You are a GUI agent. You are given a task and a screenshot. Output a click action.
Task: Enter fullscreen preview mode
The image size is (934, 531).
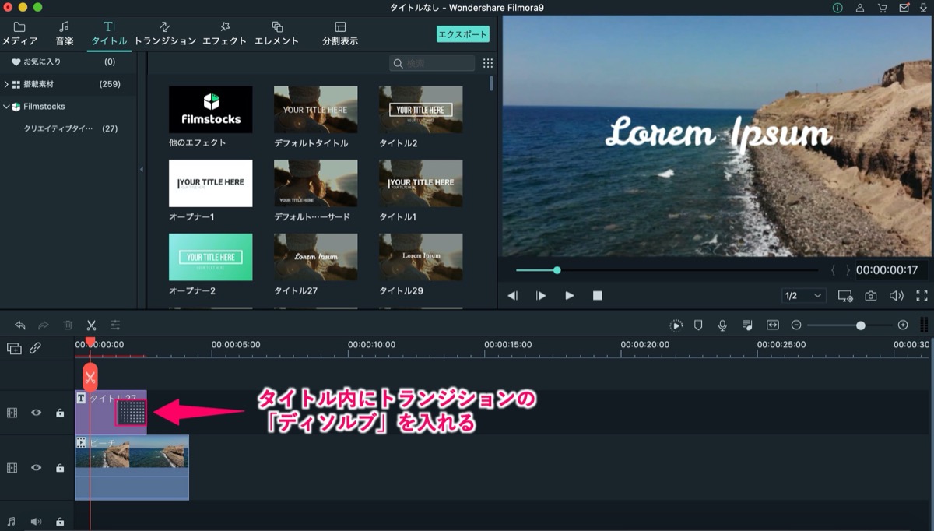[x=922, y=296]
